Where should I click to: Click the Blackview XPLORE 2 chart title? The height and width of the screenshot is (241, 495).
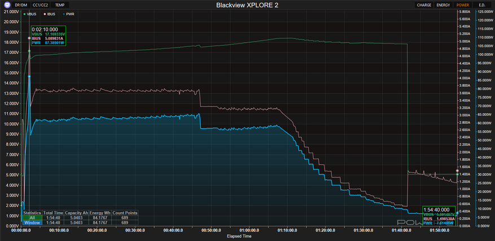click(x=247, y=5)
